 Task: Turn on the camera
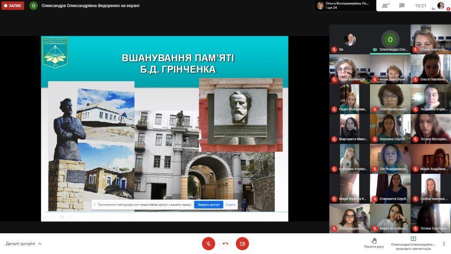pos(242,243)
